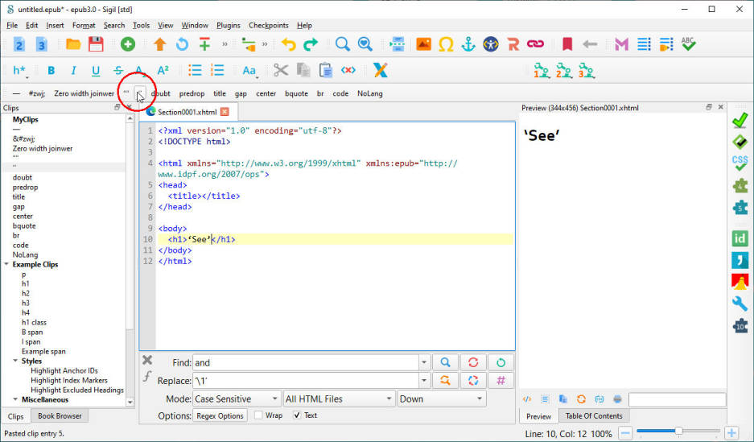Open the Case Sensitive mode dropdown

coord(236,399)
